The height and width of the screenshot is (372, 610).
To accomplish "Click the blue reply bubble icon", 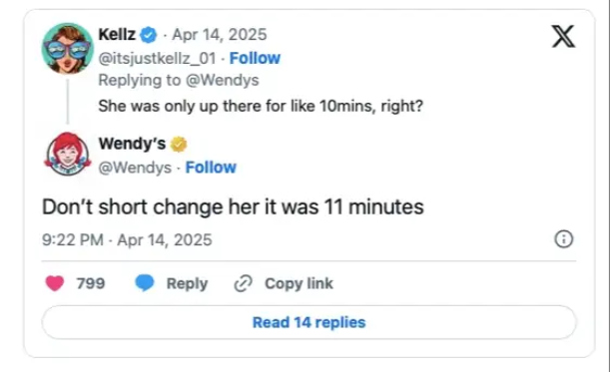I will point(145,283).
